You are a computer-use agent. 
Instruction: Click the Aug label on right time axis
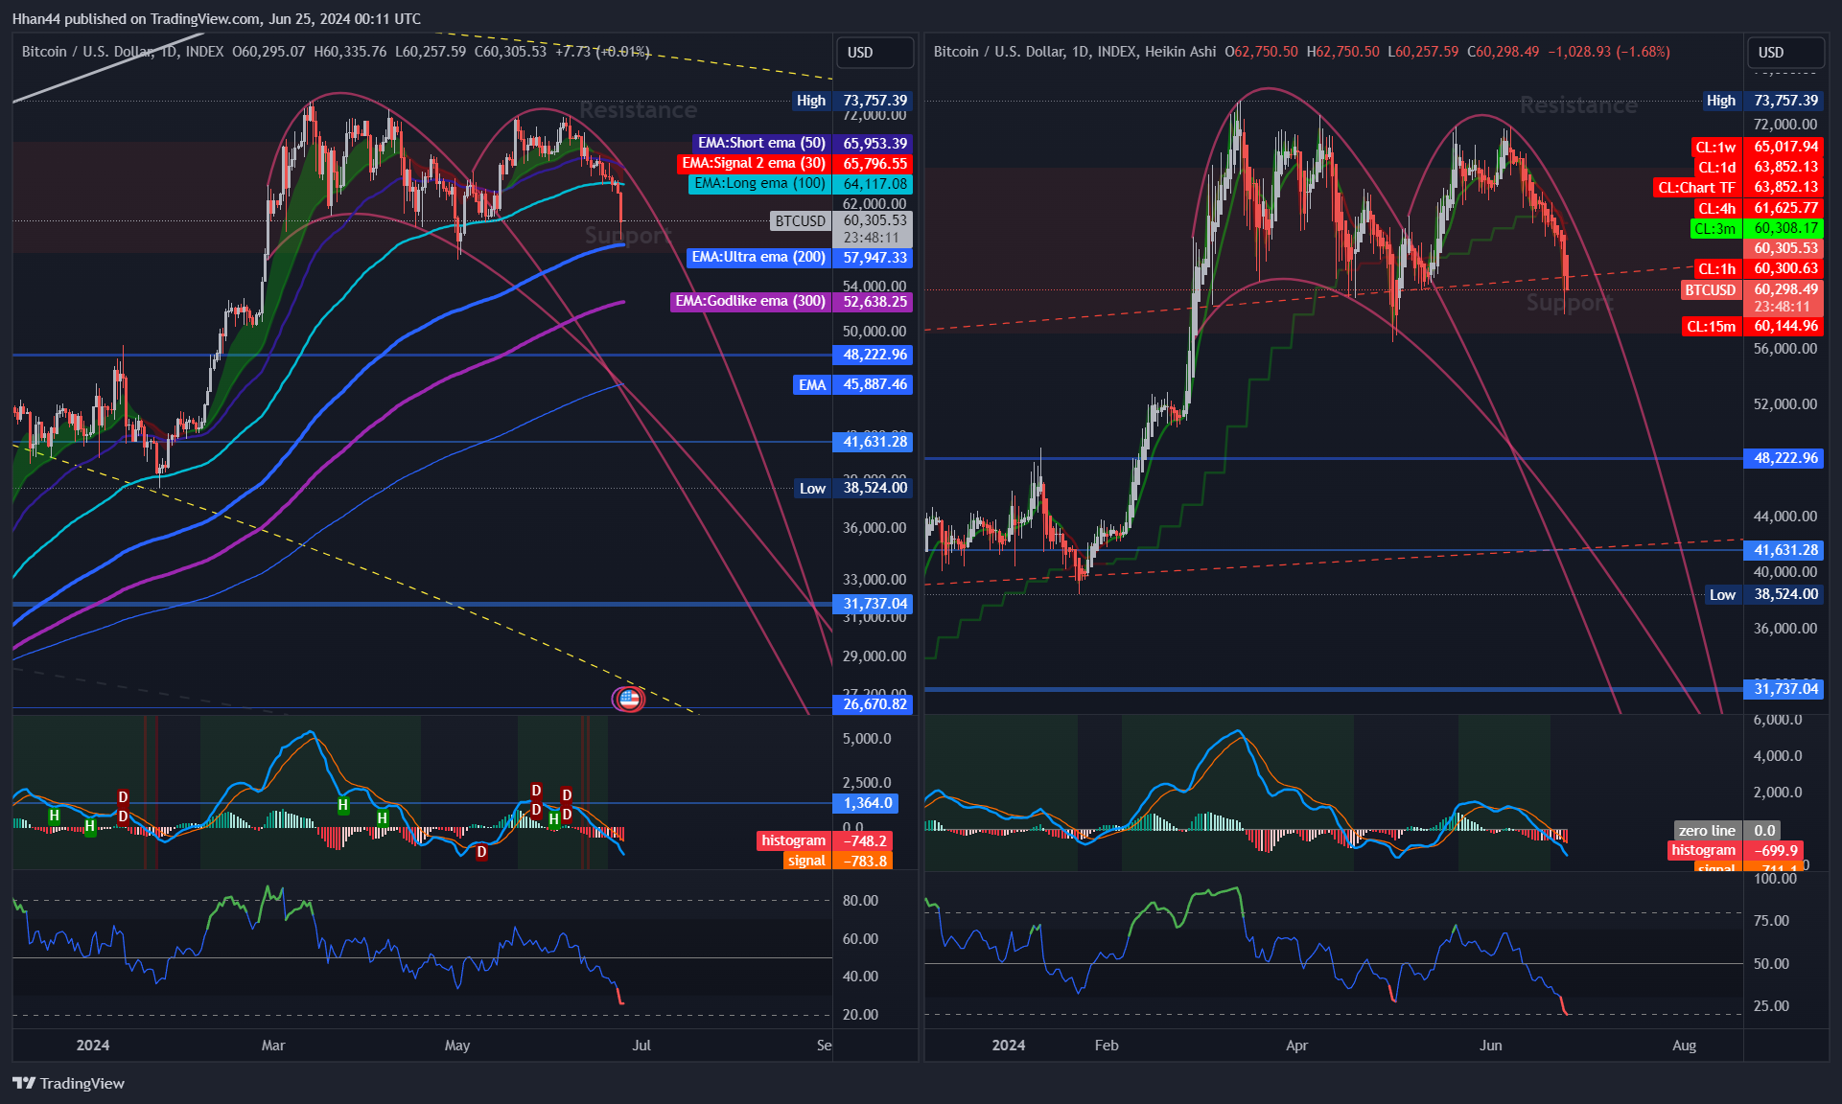pyautogui.click(x=1684, y=1046)
